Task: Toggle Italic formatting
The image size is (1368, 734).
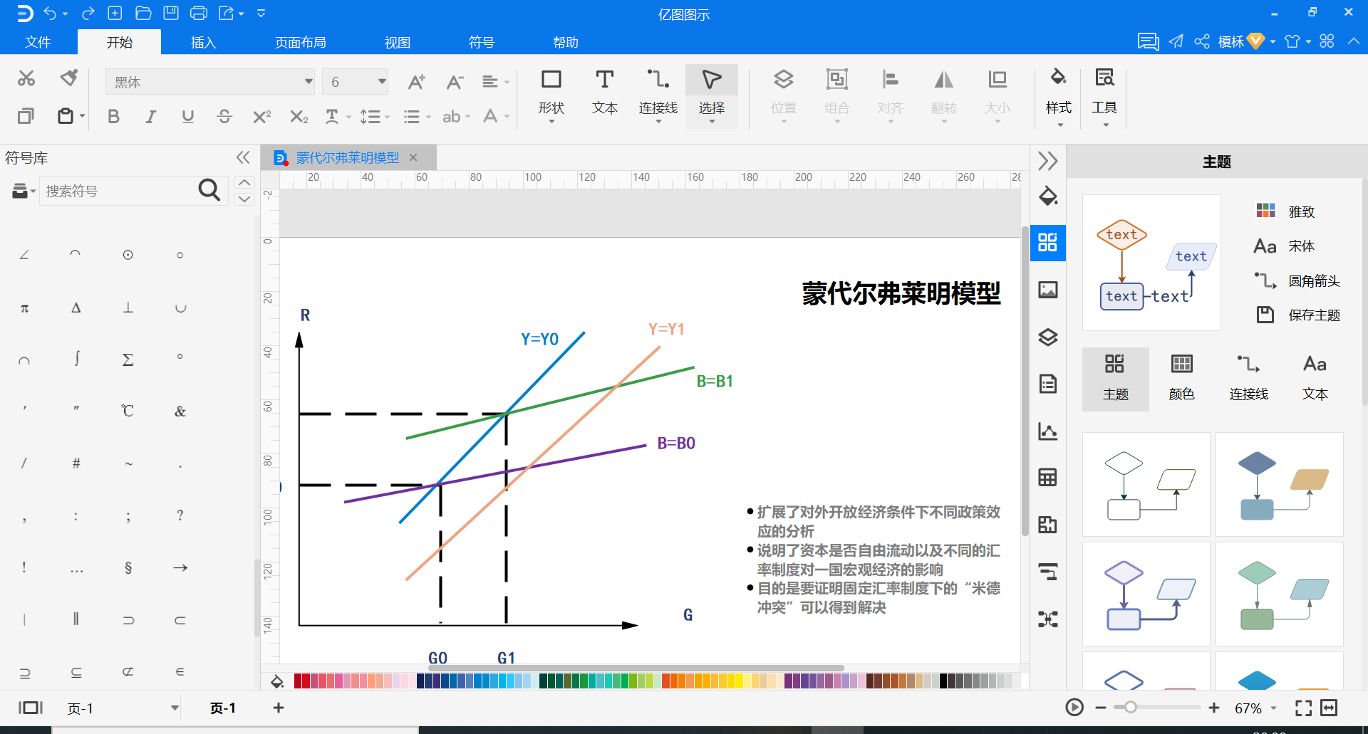Action: tap(150, 117)
